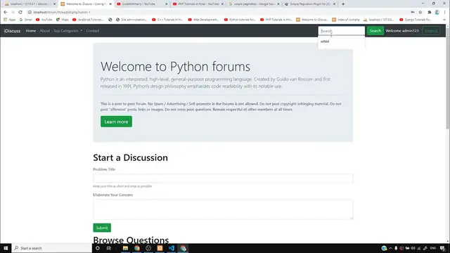
Task: Submit the discussion form
Action: click(102, 228)
